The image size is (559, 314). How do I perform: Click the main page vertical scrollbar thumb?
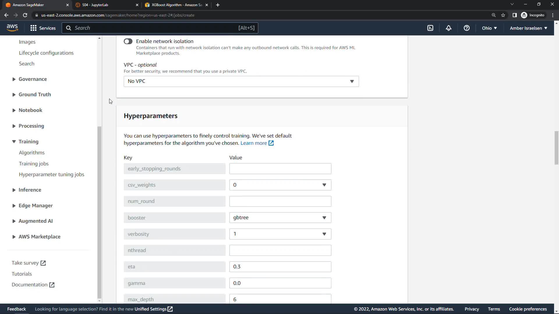tap(556, 147)
